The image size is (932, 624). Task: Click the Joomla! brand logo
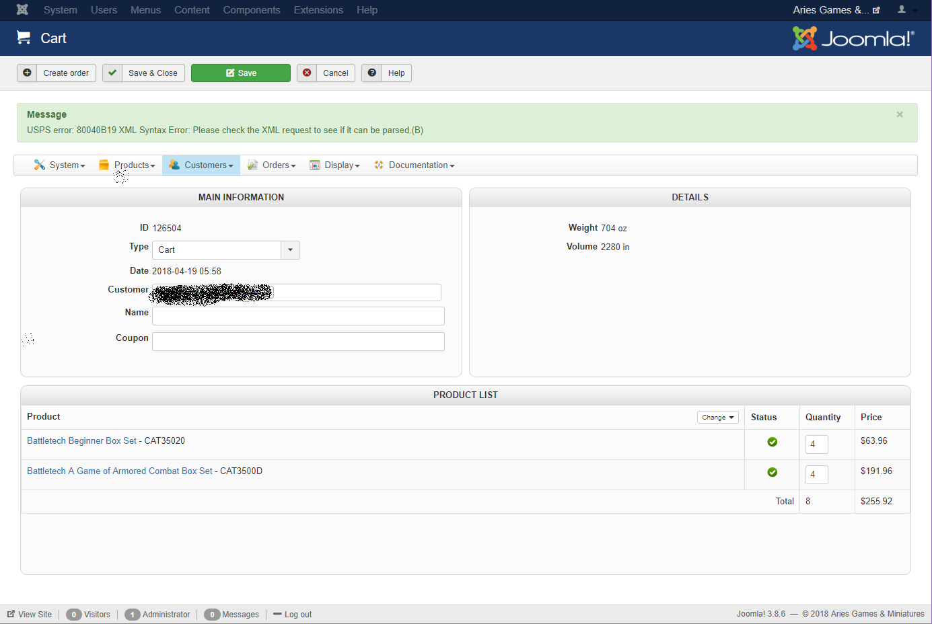point(853,38)
